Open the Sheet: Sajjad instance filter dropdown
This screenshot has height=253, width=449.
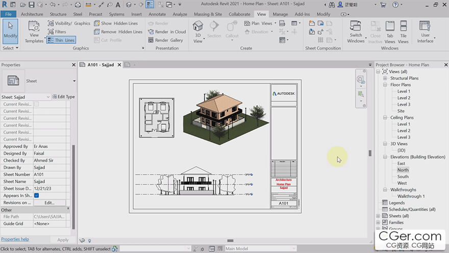tap(48, 97)
